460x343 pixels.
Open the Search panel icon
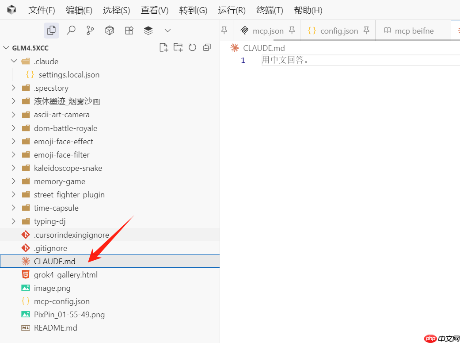point(71,30)
